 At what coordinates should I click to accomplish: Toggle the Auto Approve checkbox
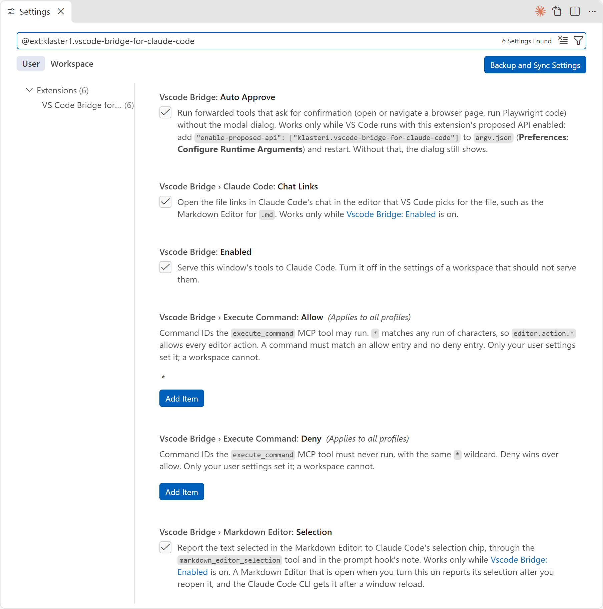click(165, 113)
